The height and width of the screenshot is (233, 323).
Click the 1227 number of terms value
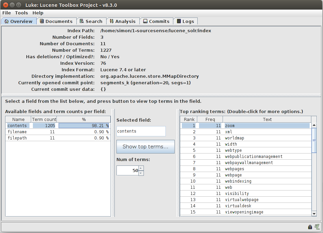point(106,50)
